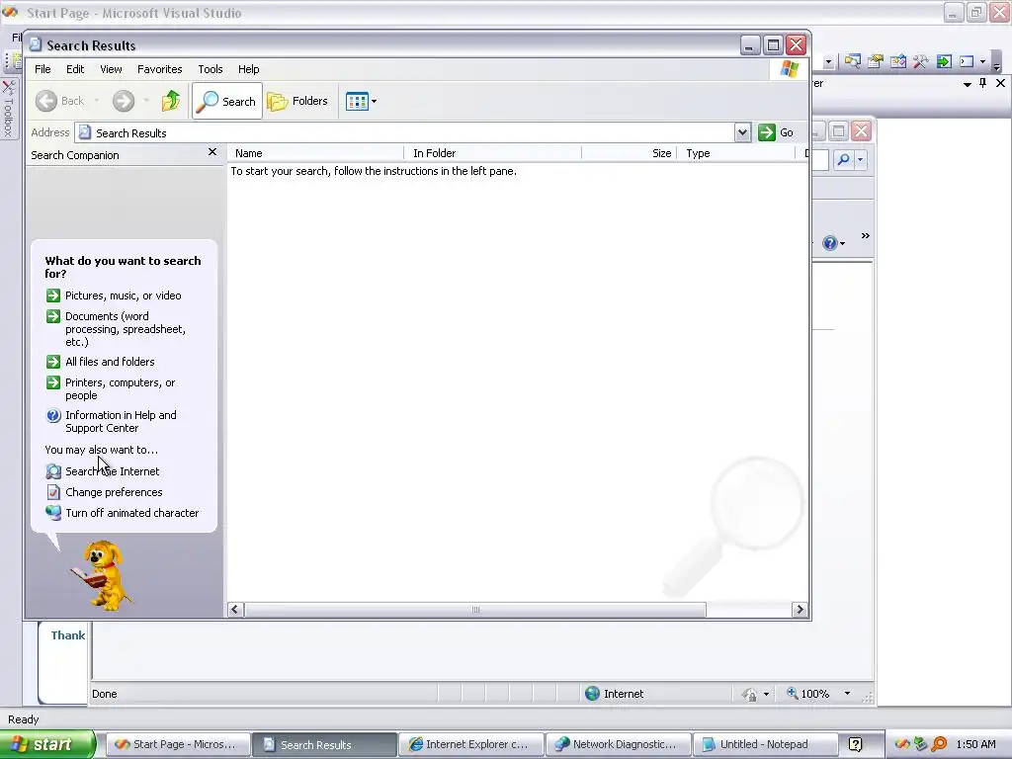1012x759 pixels.
Task: Open Back history dropdown arrow
Action: tap(96, 101)
